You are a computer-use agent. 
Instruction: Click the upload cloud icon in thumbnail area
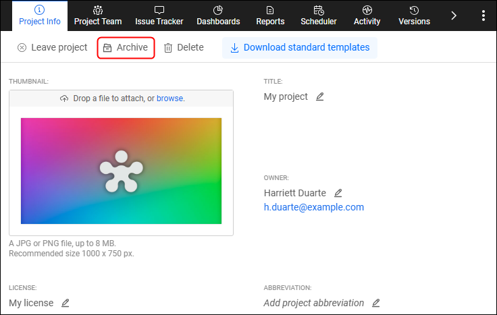tap(64, 98)
